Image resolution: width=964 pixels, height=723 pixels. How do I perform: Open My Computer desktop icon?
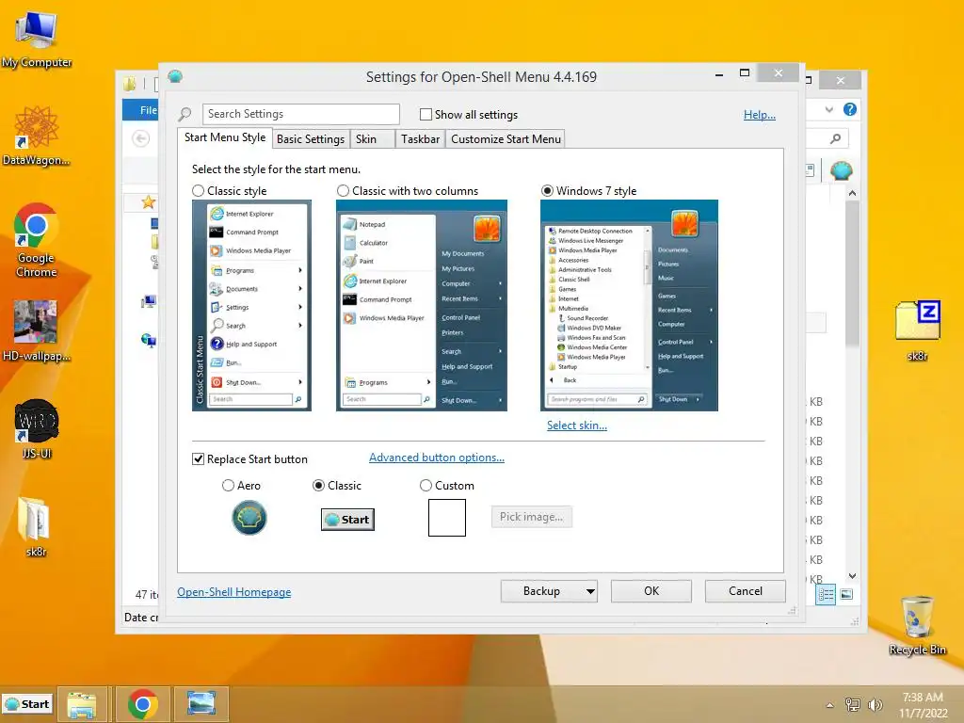click(37, 40)
